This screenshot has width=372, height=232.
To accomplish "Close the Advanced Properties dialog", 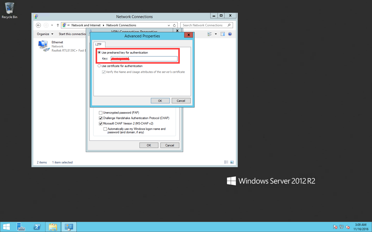I will pyautogui.click(x=189, y=35).
